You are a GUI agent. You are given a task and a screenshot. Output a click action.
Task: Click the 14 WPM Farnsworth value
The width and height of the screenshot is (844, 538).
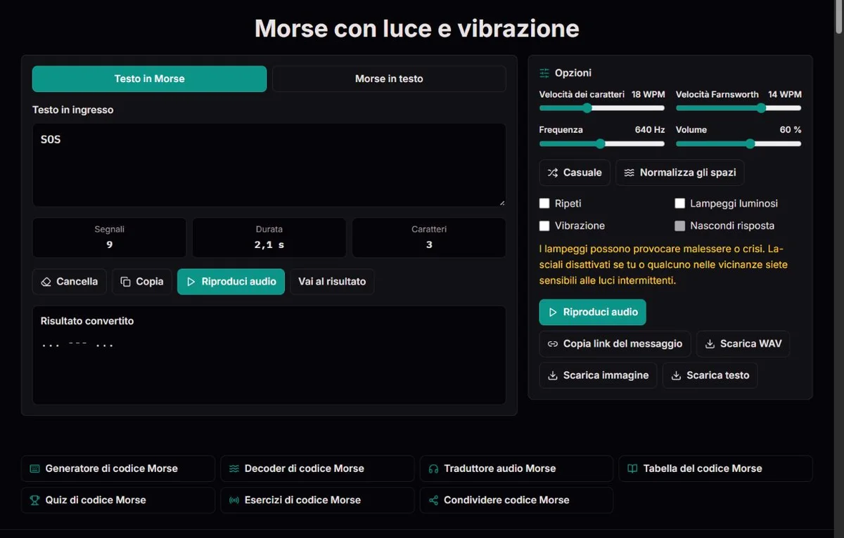click(785, 94)
